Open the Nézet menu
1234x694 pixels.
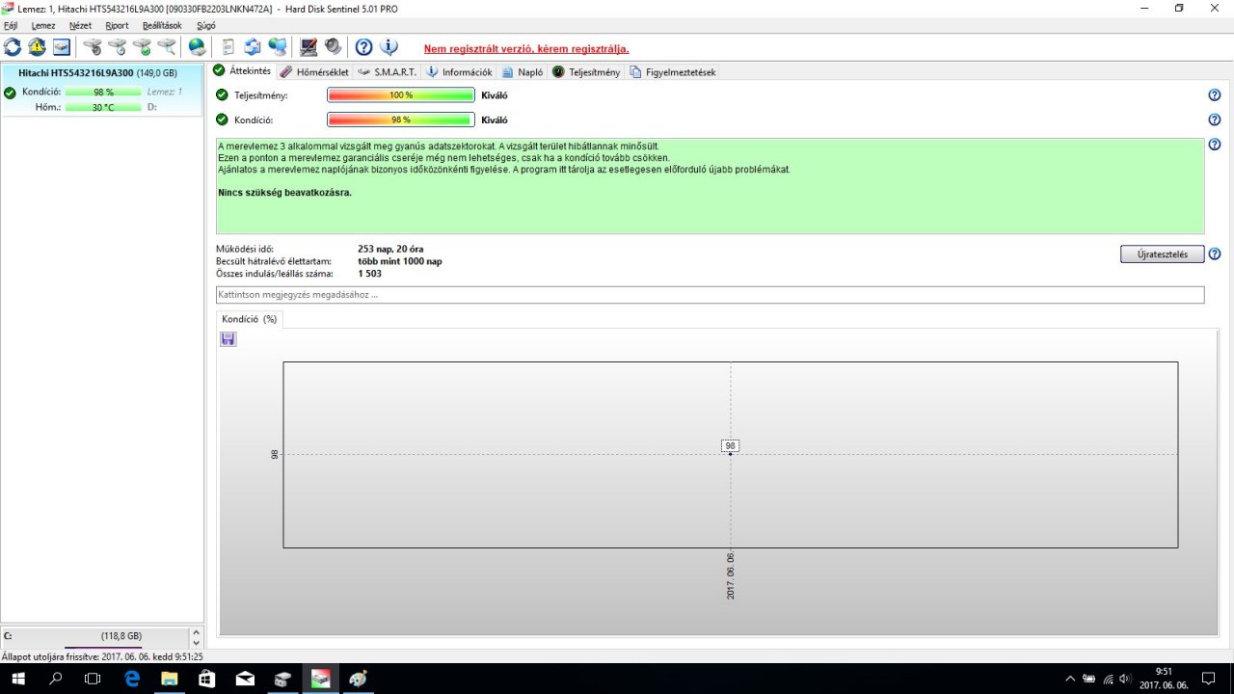[x=81, y=25]
